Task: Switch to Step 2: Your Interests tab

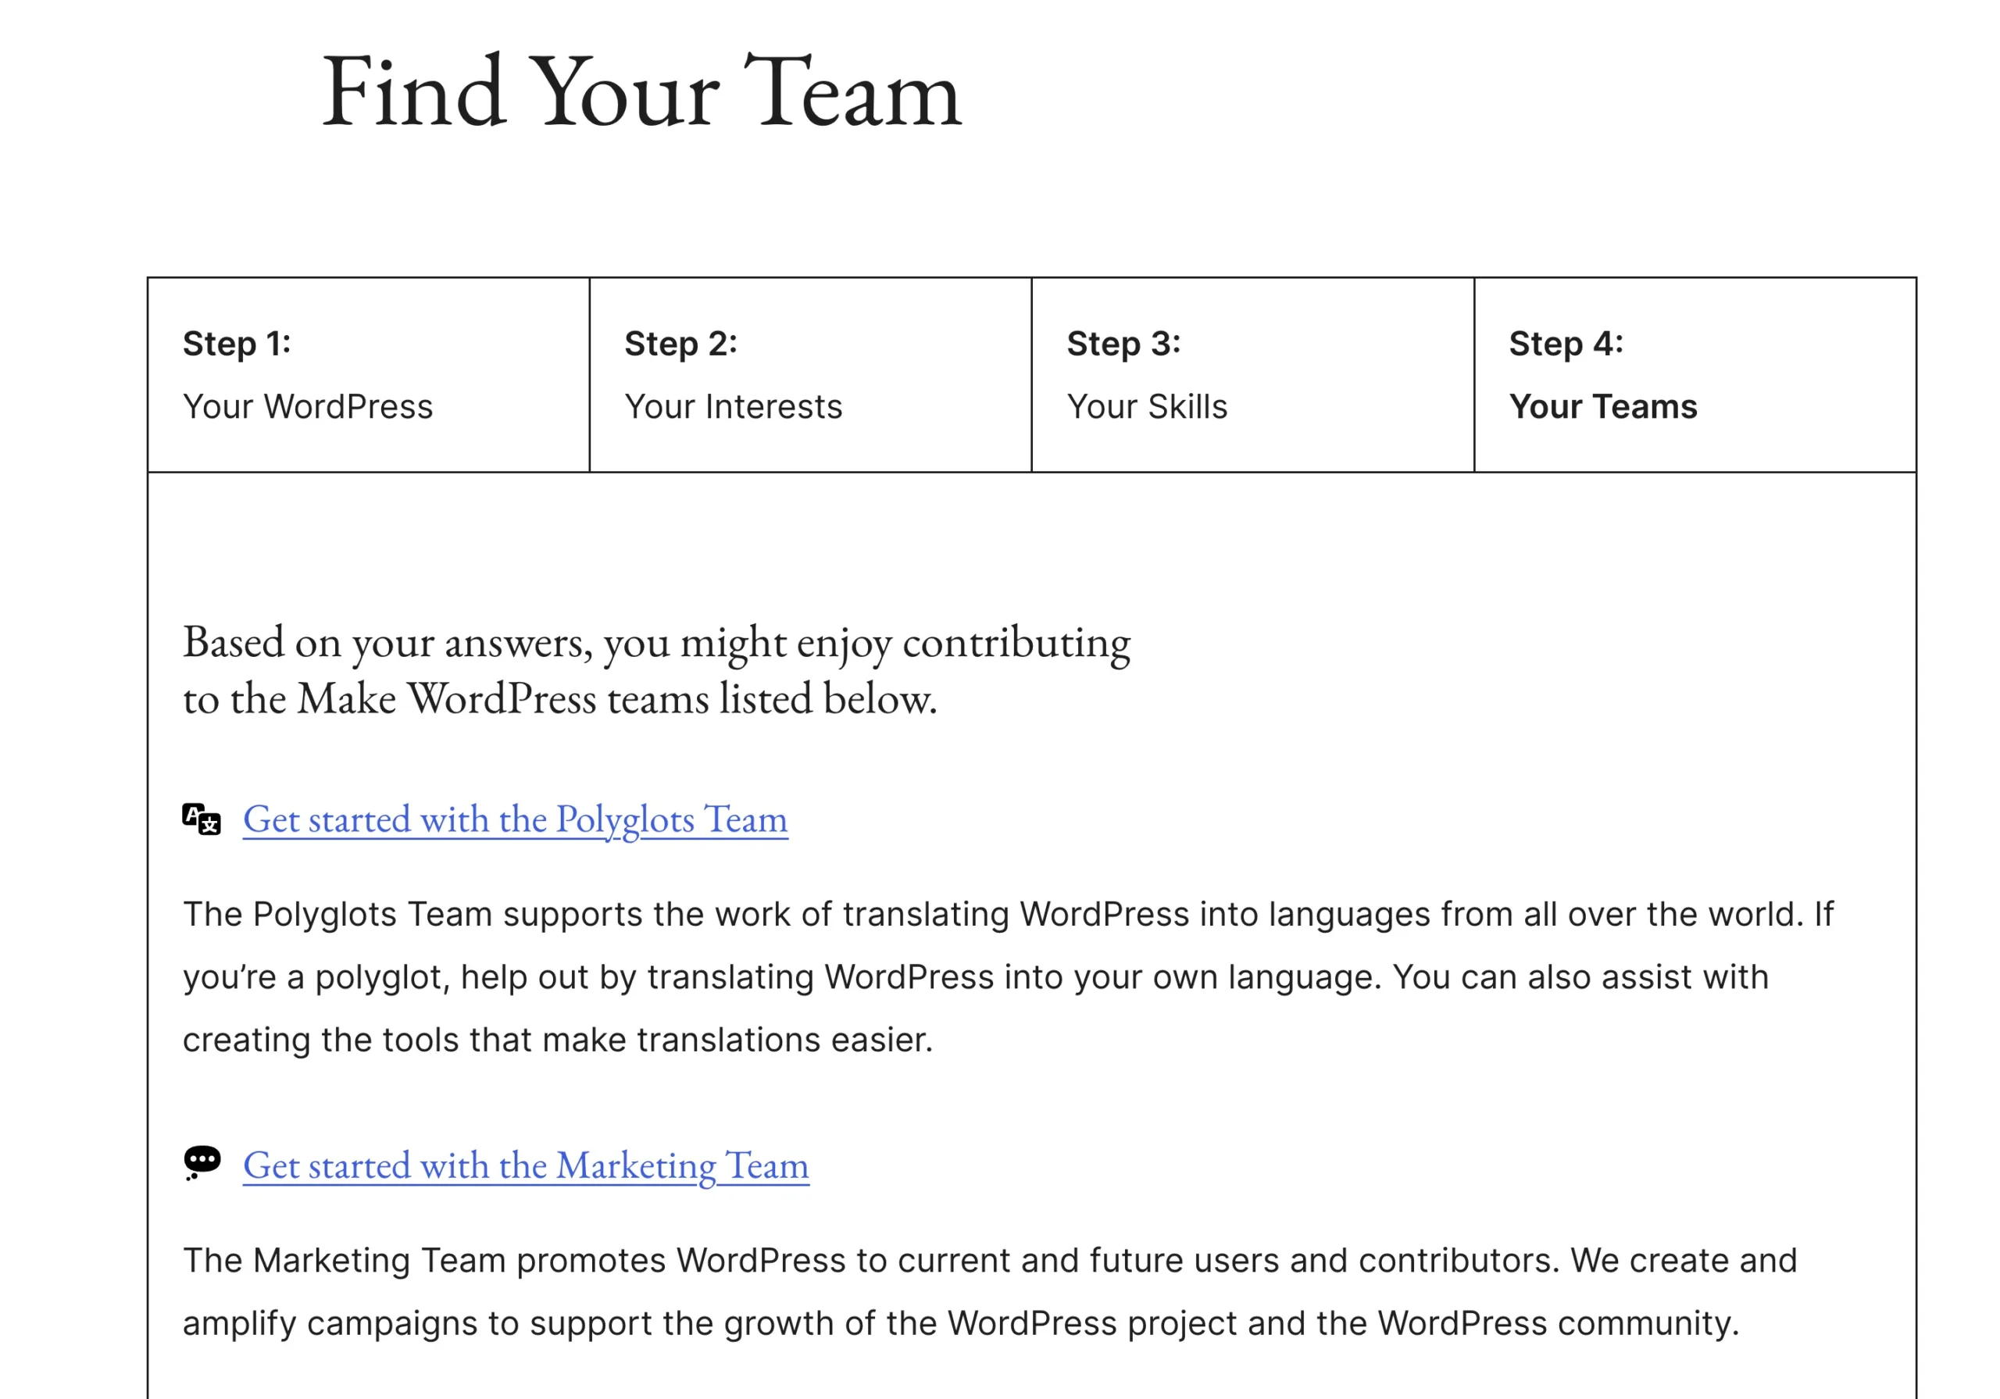Action: click(811, 376)
